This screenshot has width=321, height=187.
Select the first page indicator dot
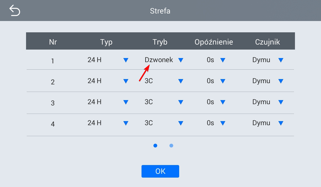(155, 146)
